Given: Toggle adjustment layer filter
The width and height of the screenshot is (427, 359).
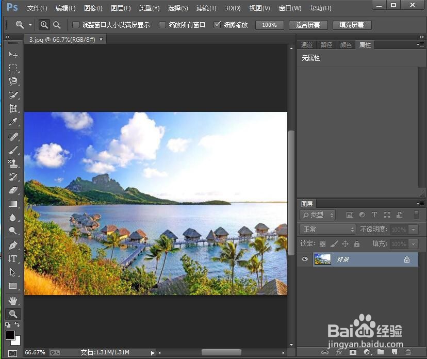Looking at the screenshot, I should (x=362, y=215).
